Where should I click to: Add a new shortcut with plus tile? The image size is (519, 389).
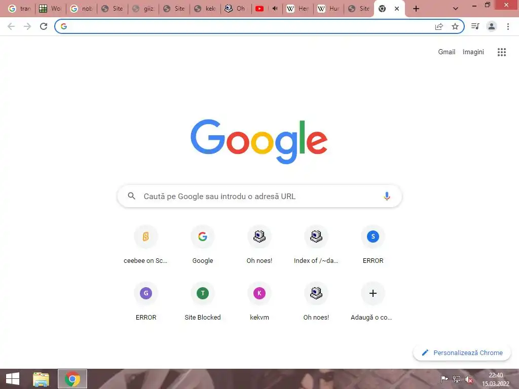coord(373,301)
